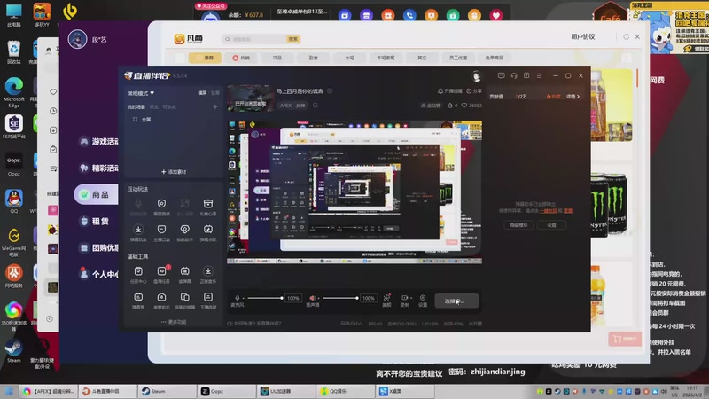This screenshot has width=709, height=399.
Task: Adjust the microphone volume slider
Action: coord(264,298)
